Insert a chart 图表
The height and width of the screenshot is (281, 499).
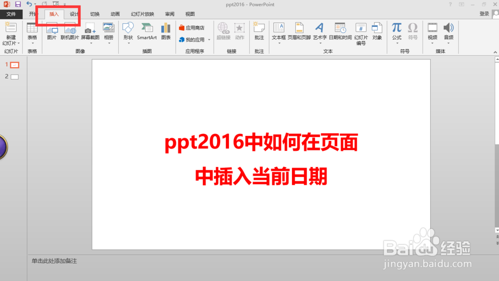tap(166, 31)
